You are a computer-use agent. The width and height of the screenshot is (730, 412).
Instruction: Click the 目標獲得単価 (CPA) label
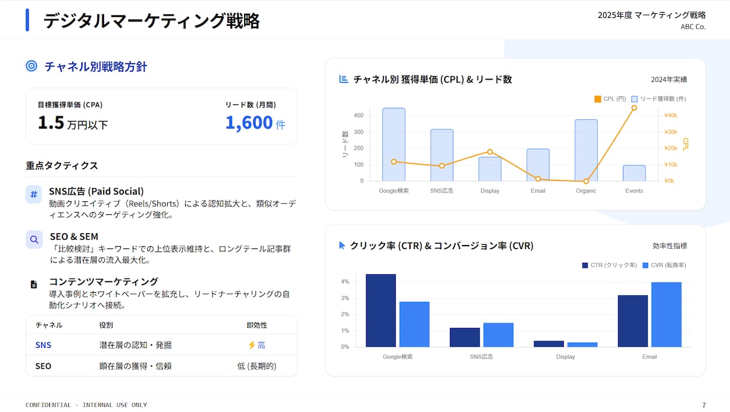tap(70, 105)
